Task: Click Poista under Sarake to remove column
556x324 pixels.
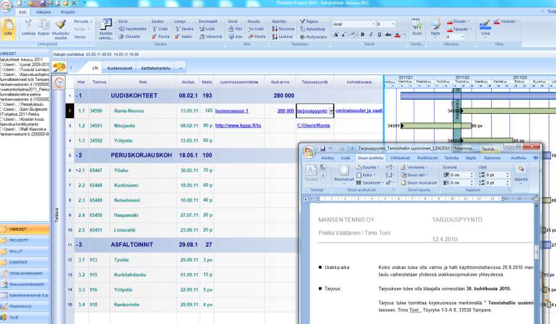Action: point(160,37)
